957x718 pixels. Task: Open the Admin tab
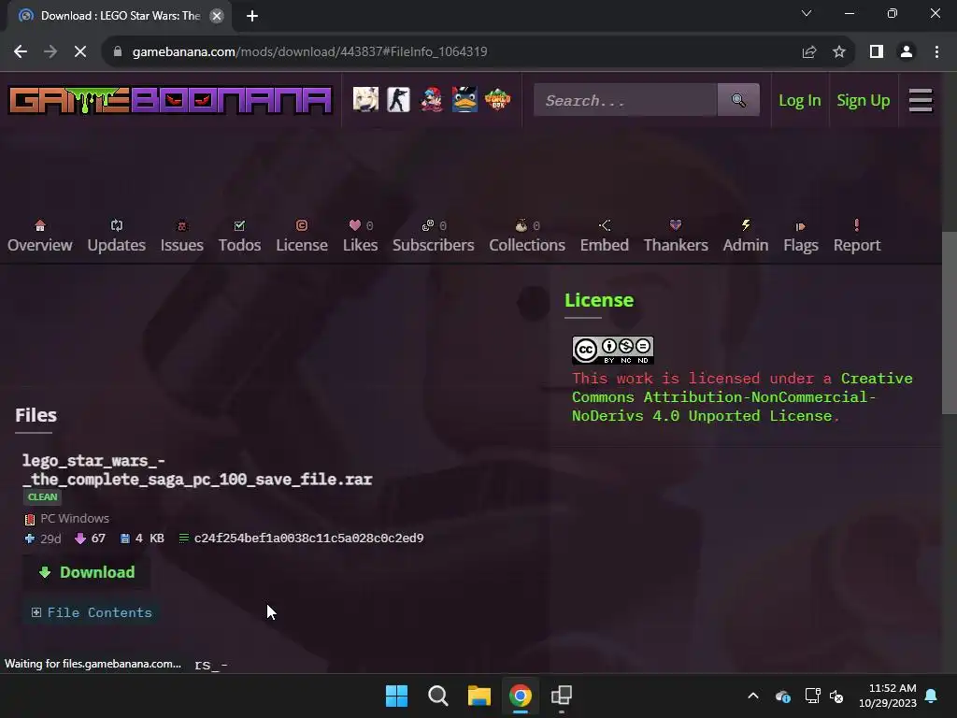[x=746, y=237]
